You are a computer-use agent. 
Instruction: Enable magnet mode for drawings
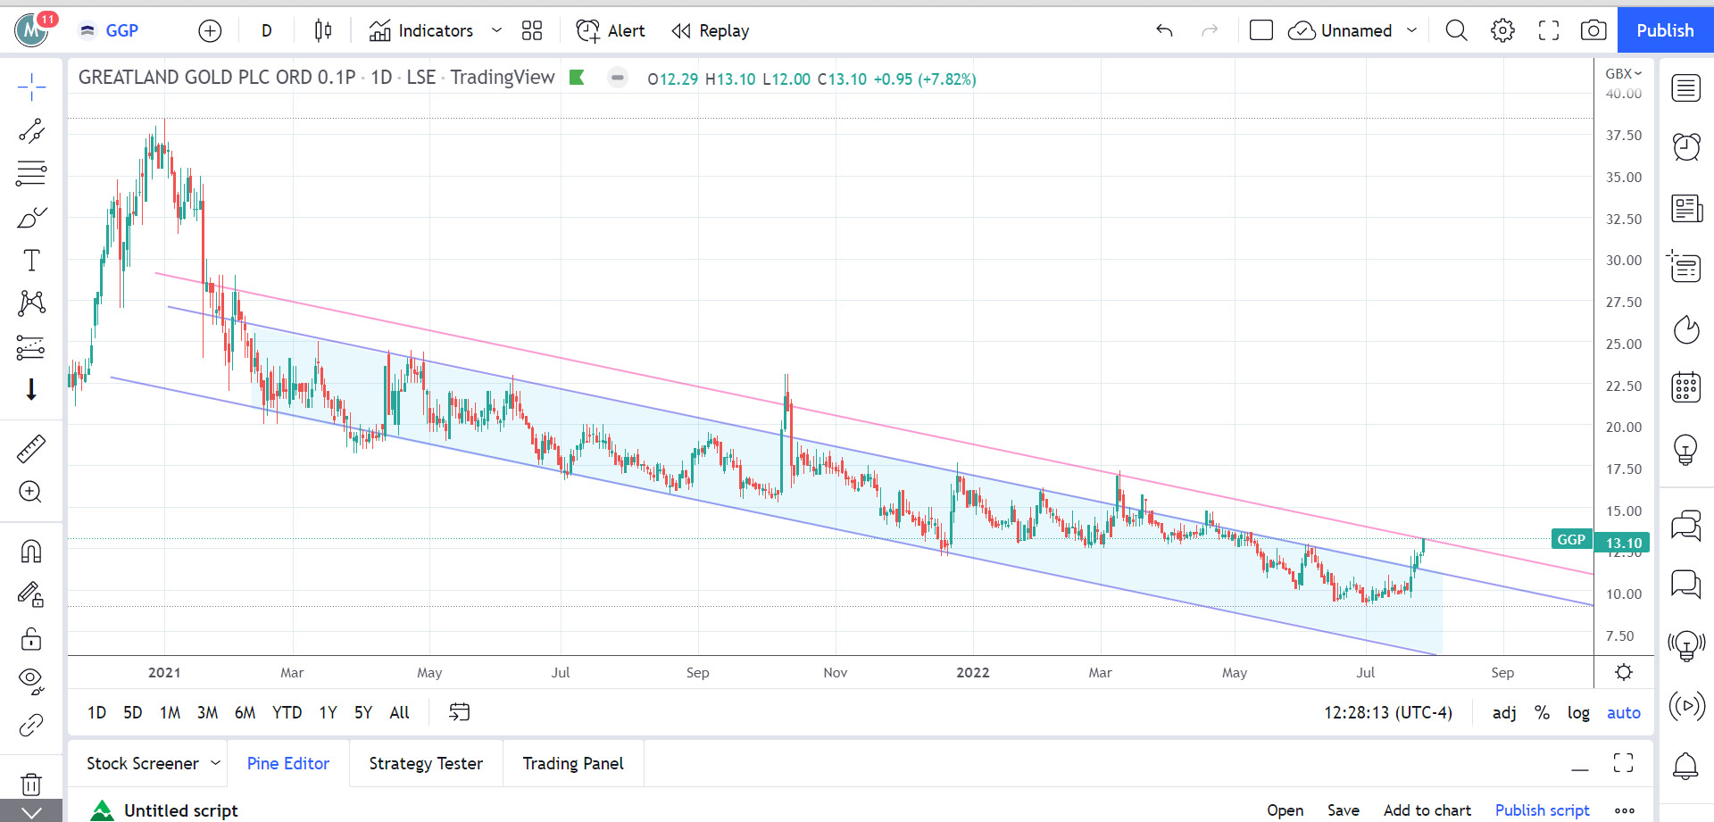pyautogui.click(x=31, y=552)
